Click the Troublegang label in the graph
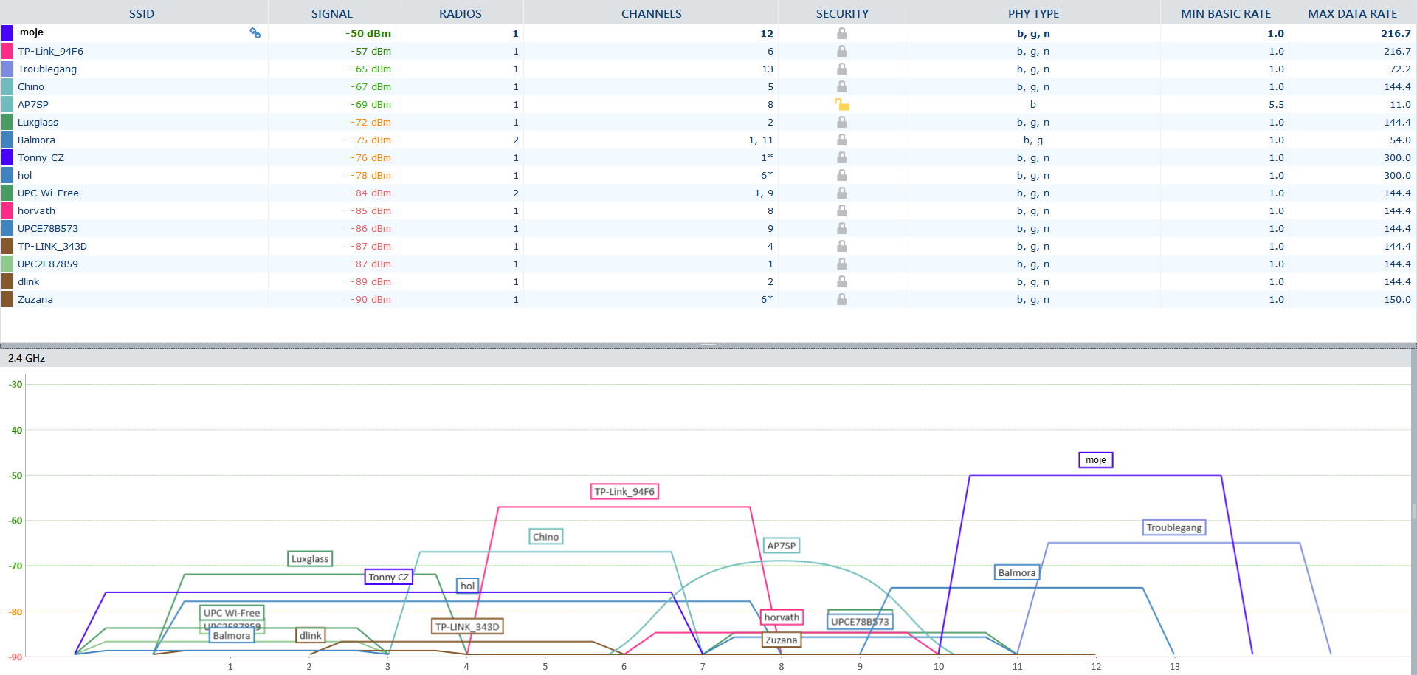This screenshot has height=675, width=1417. [1174, 527]
